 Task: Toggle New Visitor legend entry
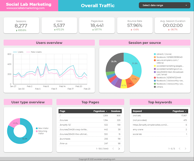42,128
